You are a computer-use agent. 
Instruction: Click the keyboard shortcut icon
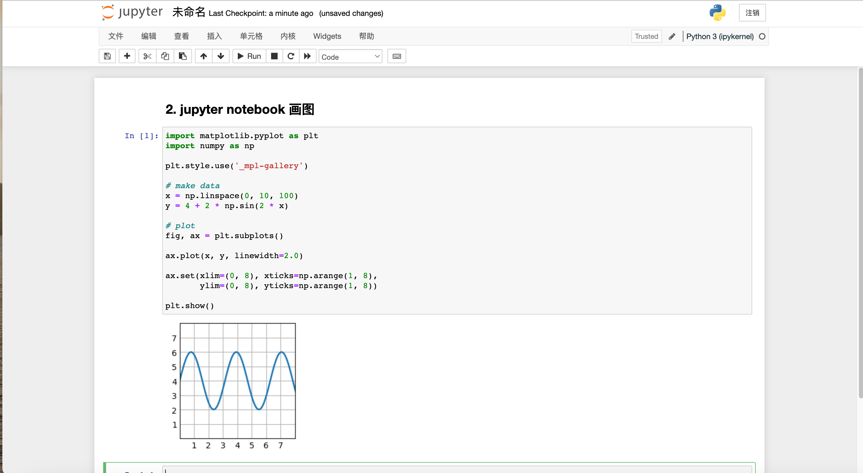pyautogui.click(x=397, y=56)
